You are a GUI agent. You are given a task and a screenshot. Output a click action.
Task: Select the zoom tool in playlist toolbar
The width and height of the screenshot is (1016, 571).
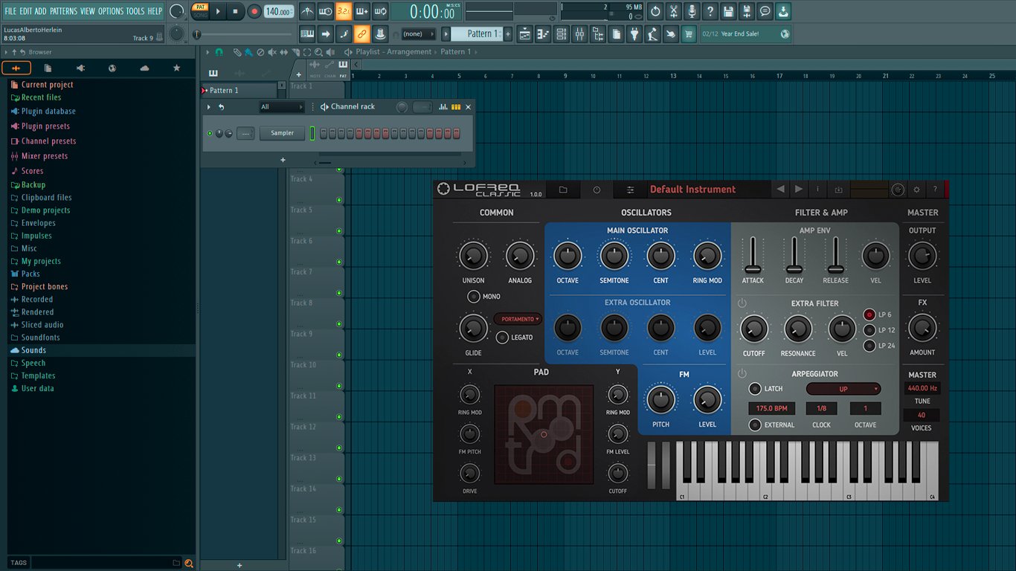point(318,52)
